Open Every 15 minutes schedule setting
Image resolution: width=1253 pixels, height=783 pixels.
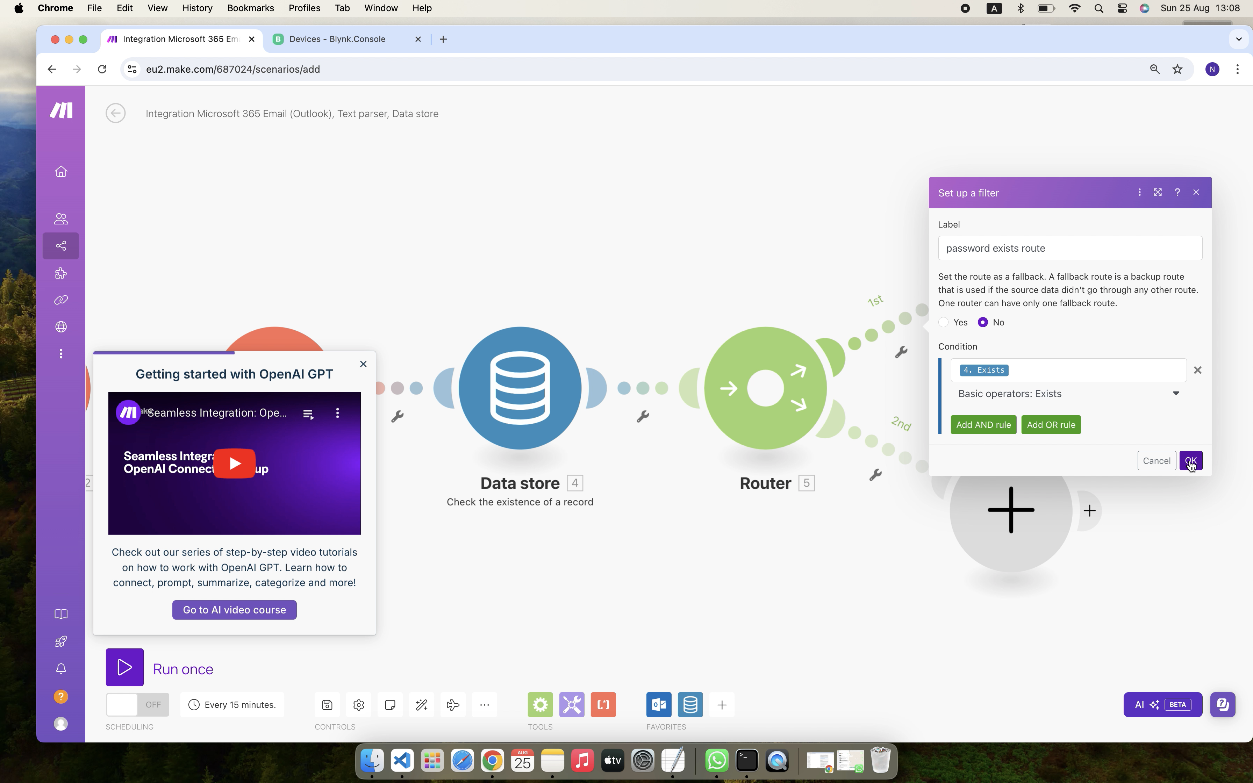tap(232, 705)
